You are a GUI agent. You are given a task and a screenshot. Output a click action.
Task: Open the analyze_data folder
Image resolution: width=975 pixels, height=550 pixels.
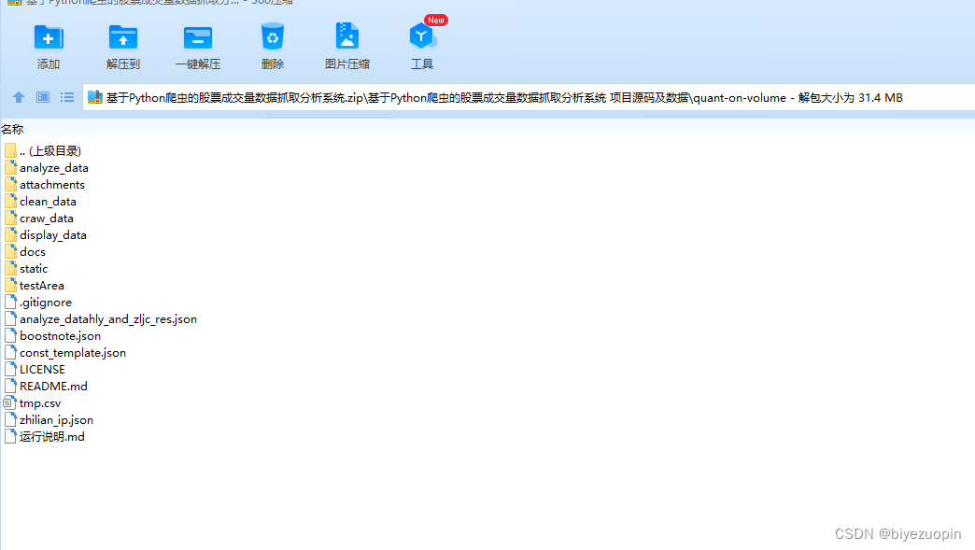coord(54,167)
